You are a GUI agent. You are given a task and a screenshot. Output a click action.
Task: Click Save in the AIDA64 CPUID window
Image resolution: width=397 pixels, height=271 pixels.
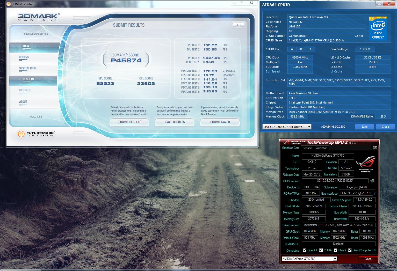coord(364,127)
